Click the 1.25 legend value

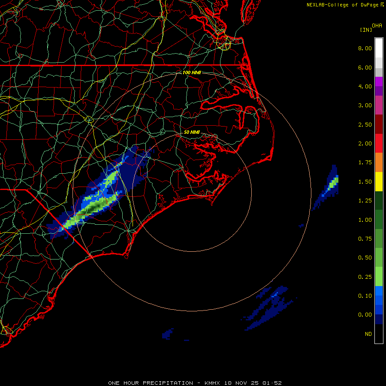(365, 201)
